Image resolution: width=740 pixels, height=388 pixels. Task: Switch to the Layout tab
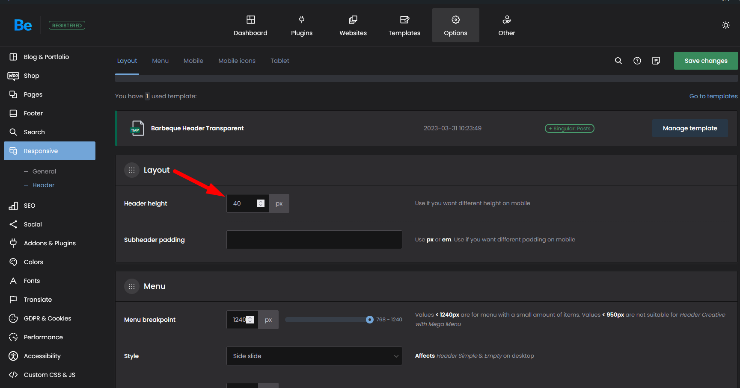127,61
